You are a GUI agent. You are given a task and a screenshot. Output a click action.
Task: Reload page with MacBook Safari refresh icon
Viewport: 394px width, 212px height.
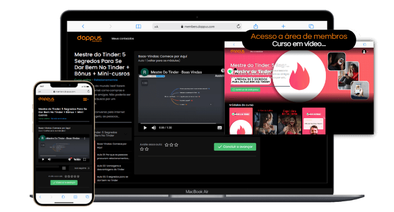pyautogui.click(x=239, y=26)
